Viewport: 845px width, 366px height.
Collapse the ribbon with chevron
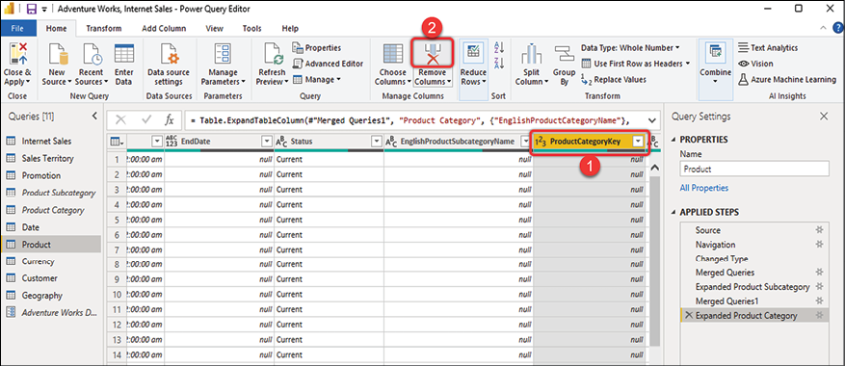(823, 28)
